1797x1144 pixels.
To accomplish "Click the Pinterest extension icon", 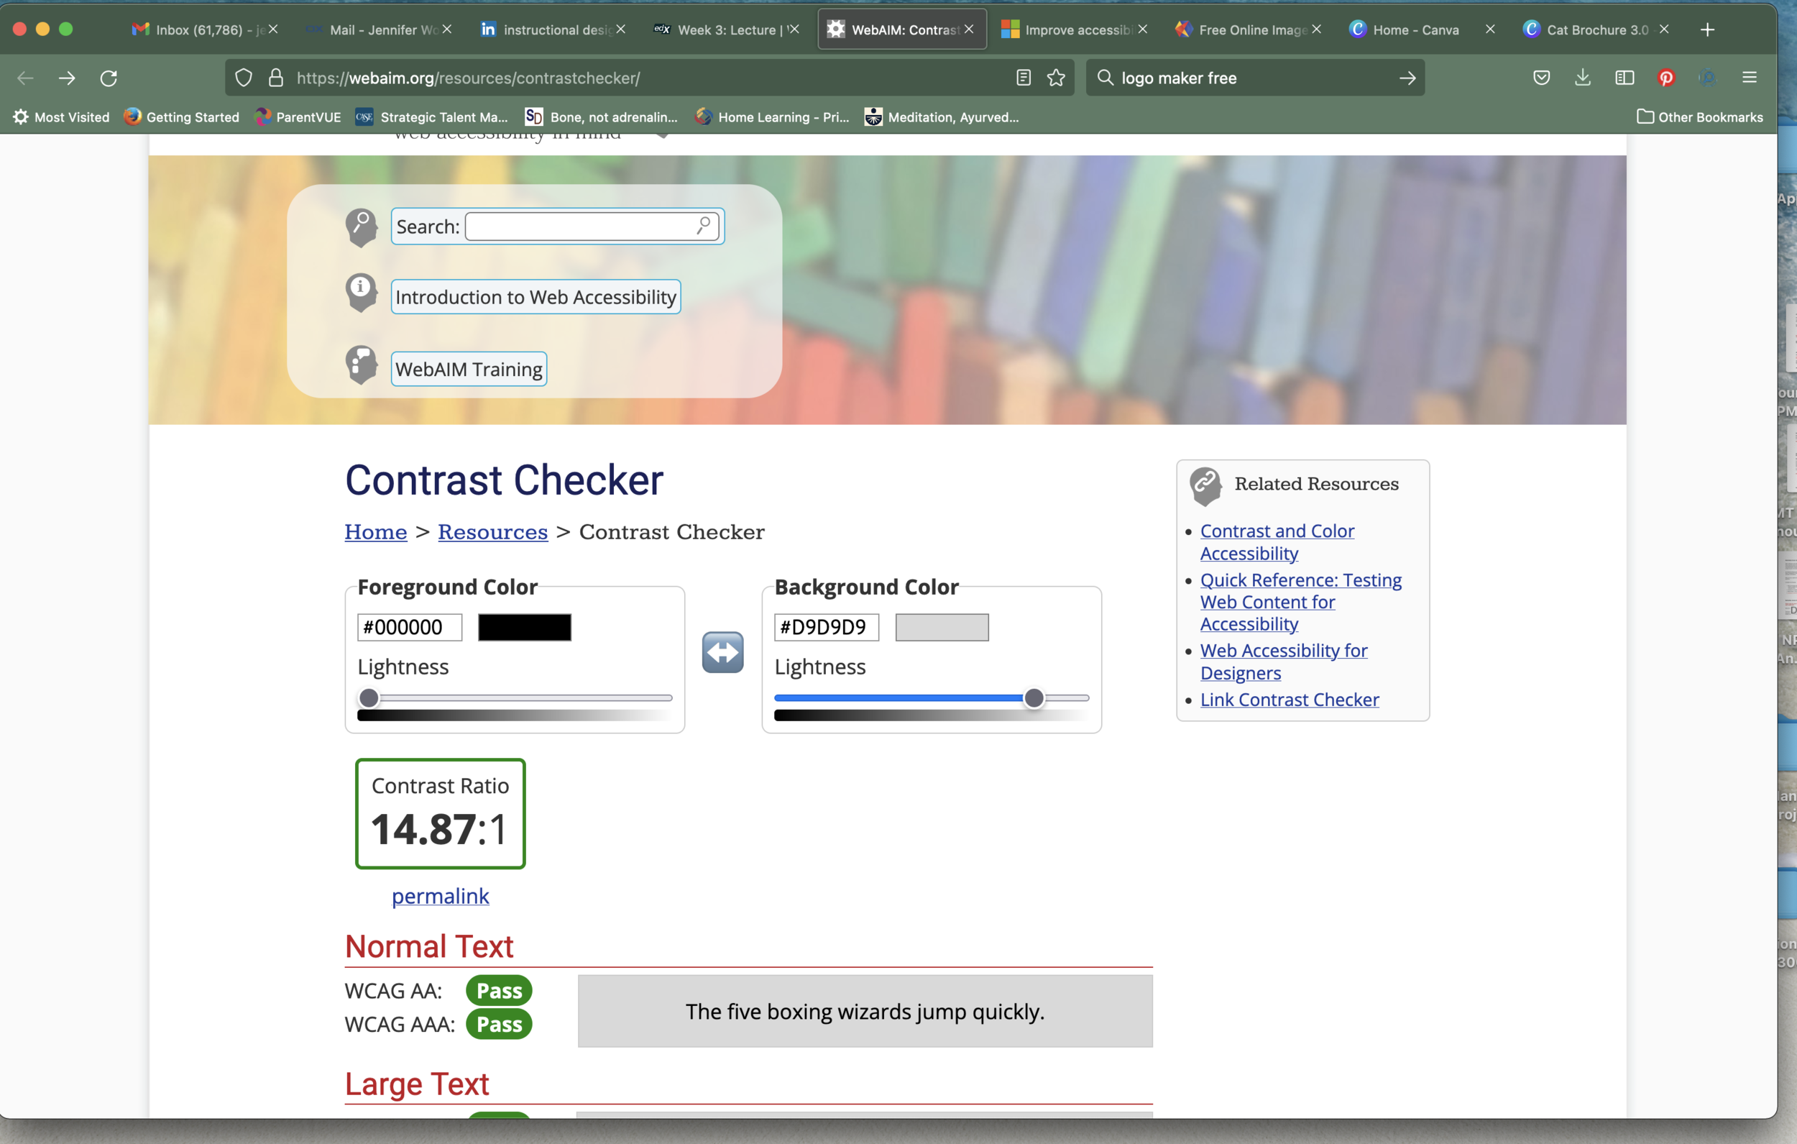I will click(x=1665, y=78).
